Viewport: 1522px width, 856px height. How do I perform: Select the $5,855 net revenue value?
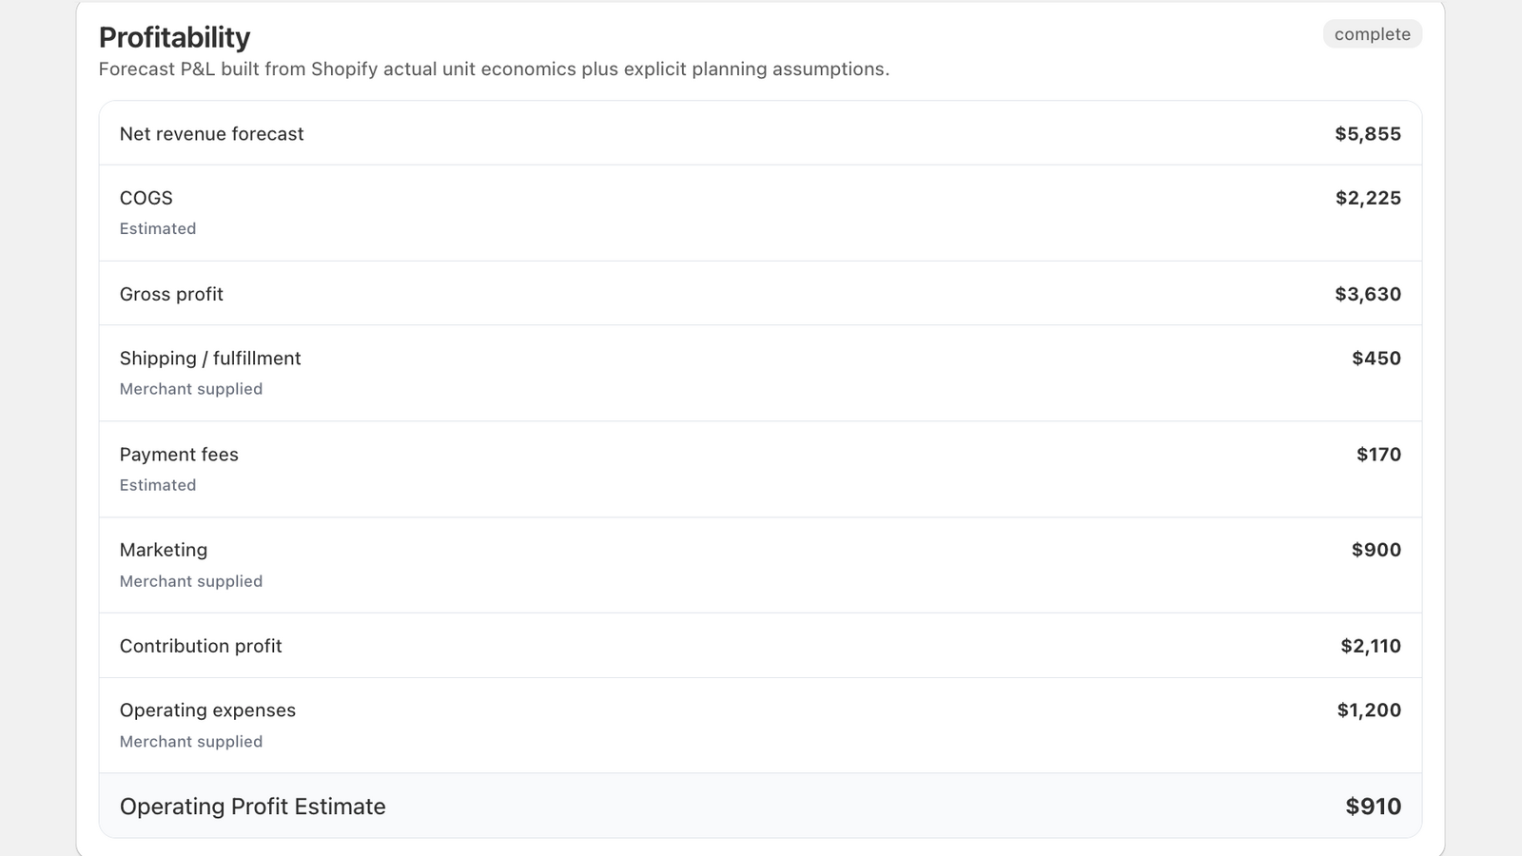pos(1367,134)
